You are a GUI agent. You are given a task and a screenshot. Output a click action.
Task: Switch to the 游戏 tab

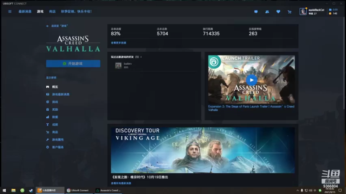tap(40, 12)
